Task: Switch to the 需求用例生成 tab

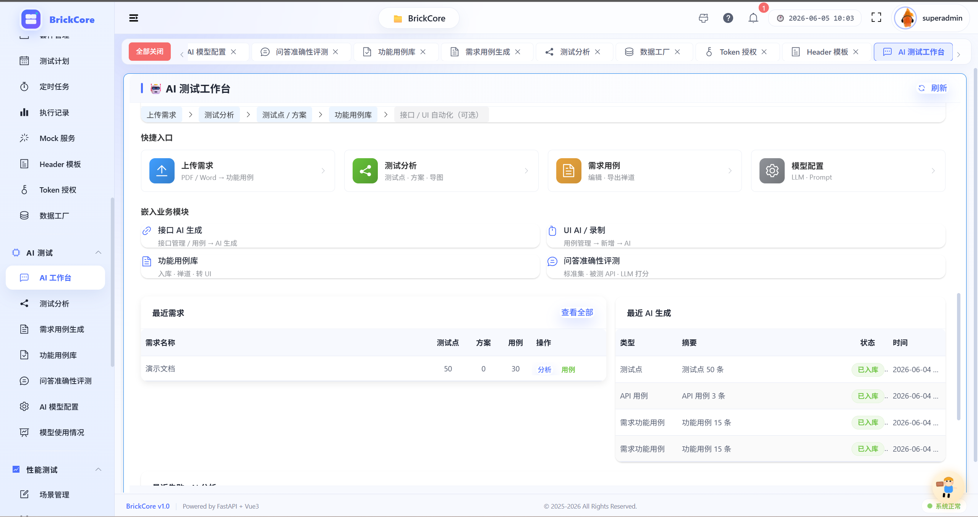Action: 487,52
